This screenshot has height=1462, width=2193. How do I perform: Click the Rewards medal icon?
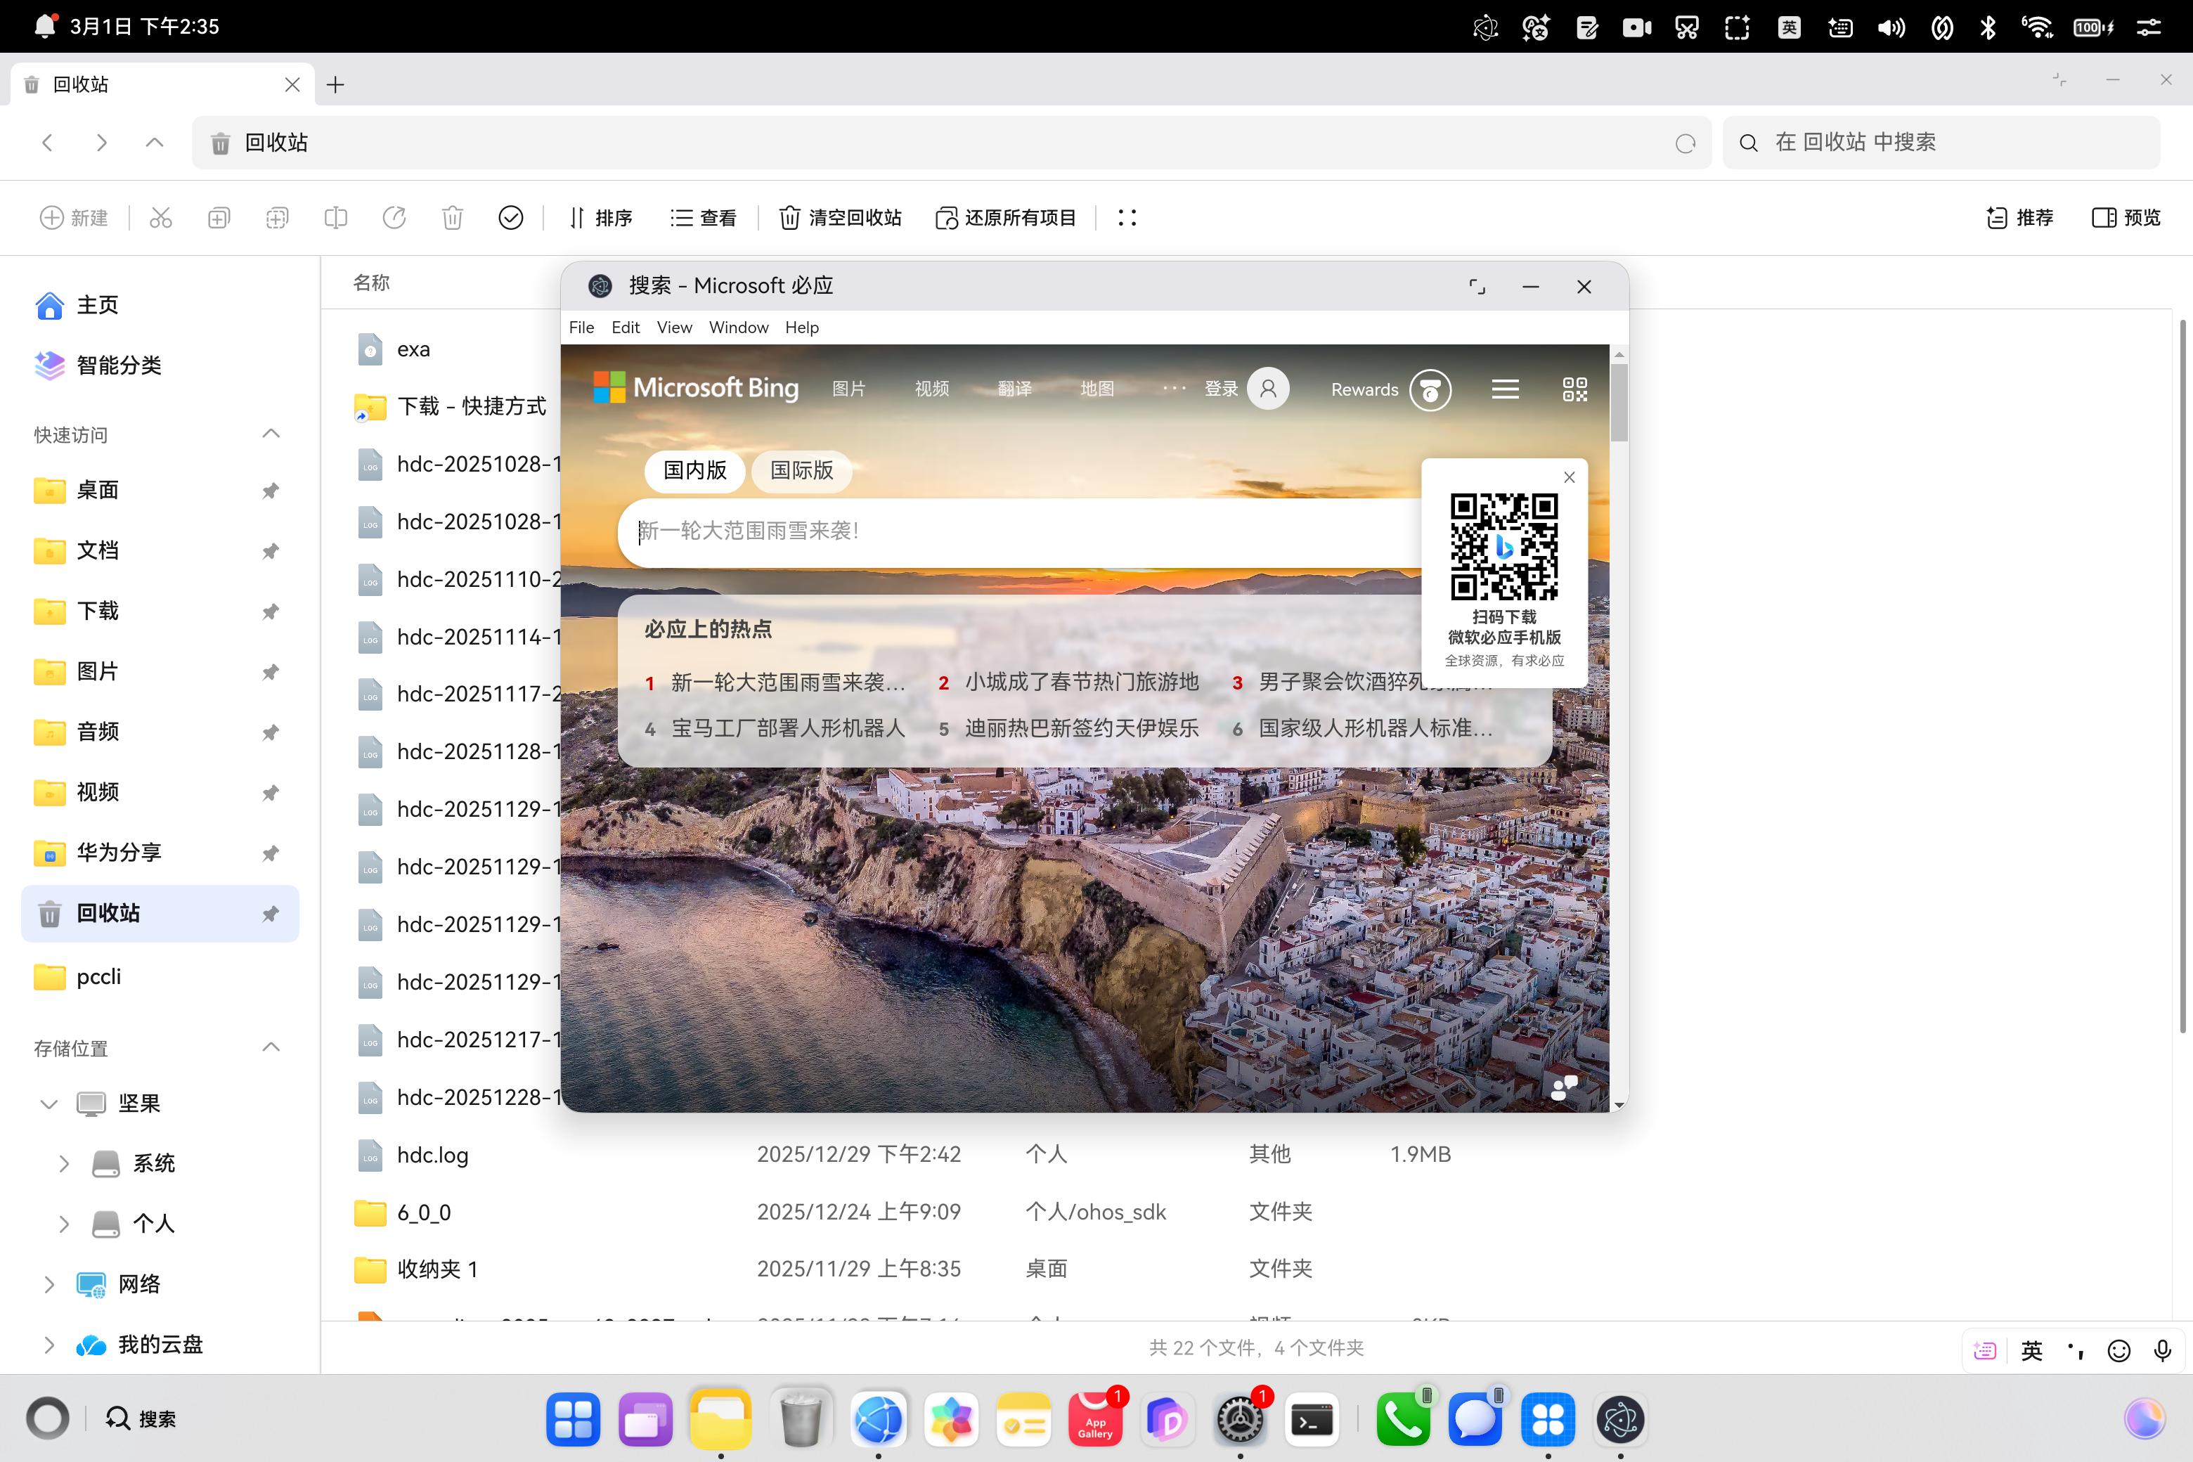click(1430, 389)
